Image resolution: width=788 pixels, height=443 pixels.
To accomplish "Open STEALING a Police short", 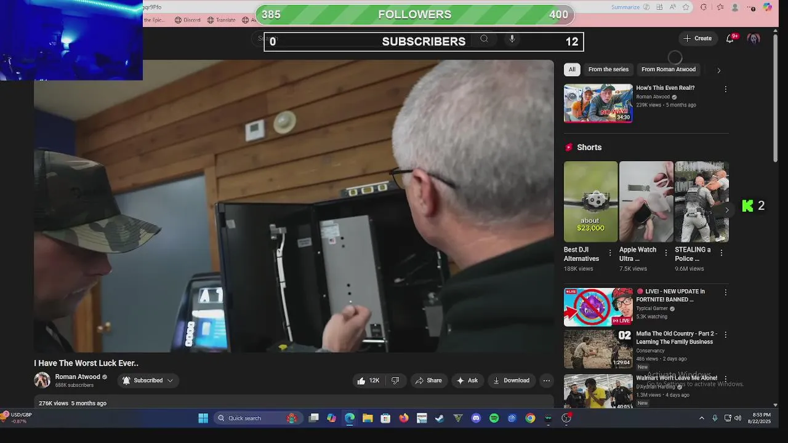I will 701,202.
